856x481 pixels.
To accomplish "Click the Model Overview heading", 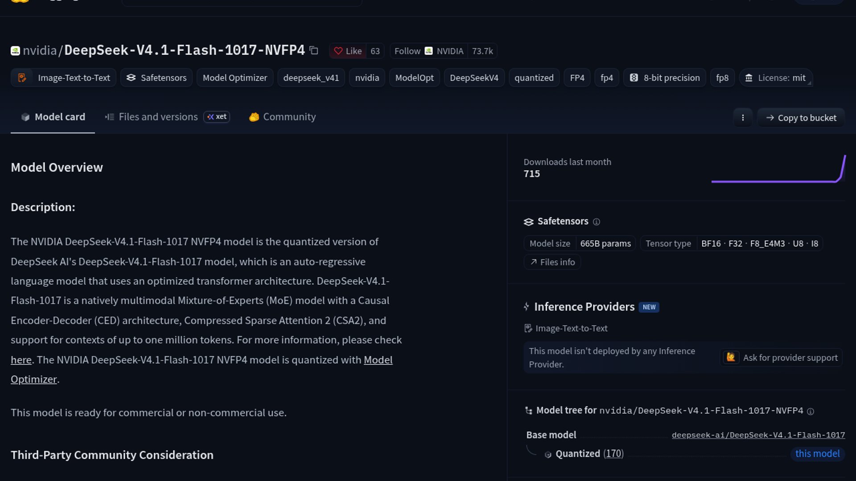I will pos(57,167).
